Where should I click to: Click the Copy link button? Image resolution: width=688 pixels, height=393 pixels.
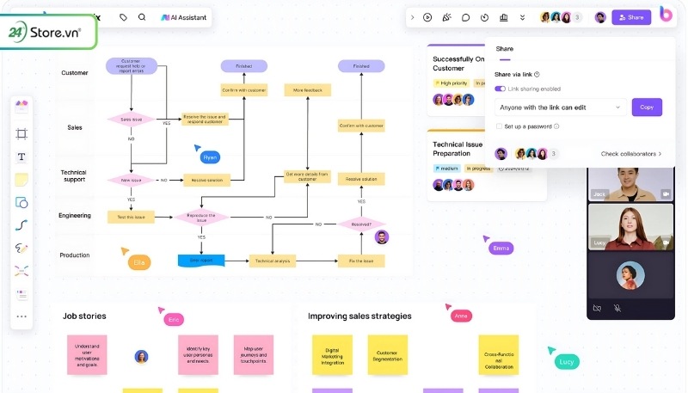click(x=647, y=107)
